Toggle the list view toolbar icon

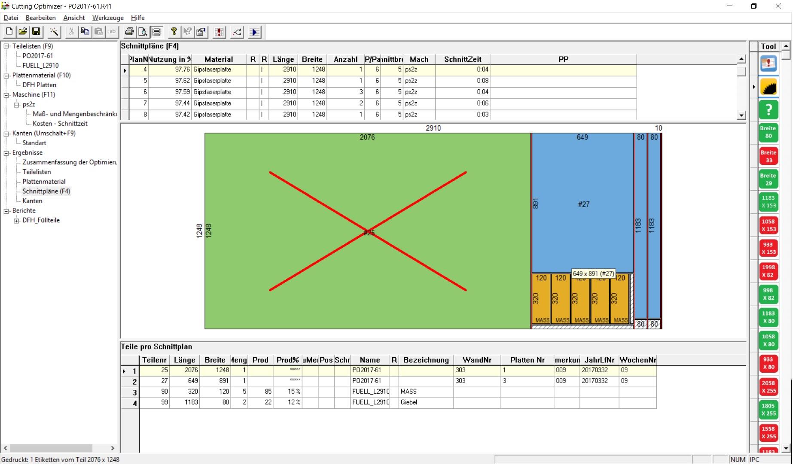click(157, 32)
